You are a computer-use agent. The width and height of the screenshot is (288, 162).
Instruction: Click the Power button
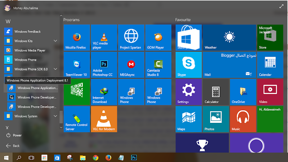click(14, 135)
